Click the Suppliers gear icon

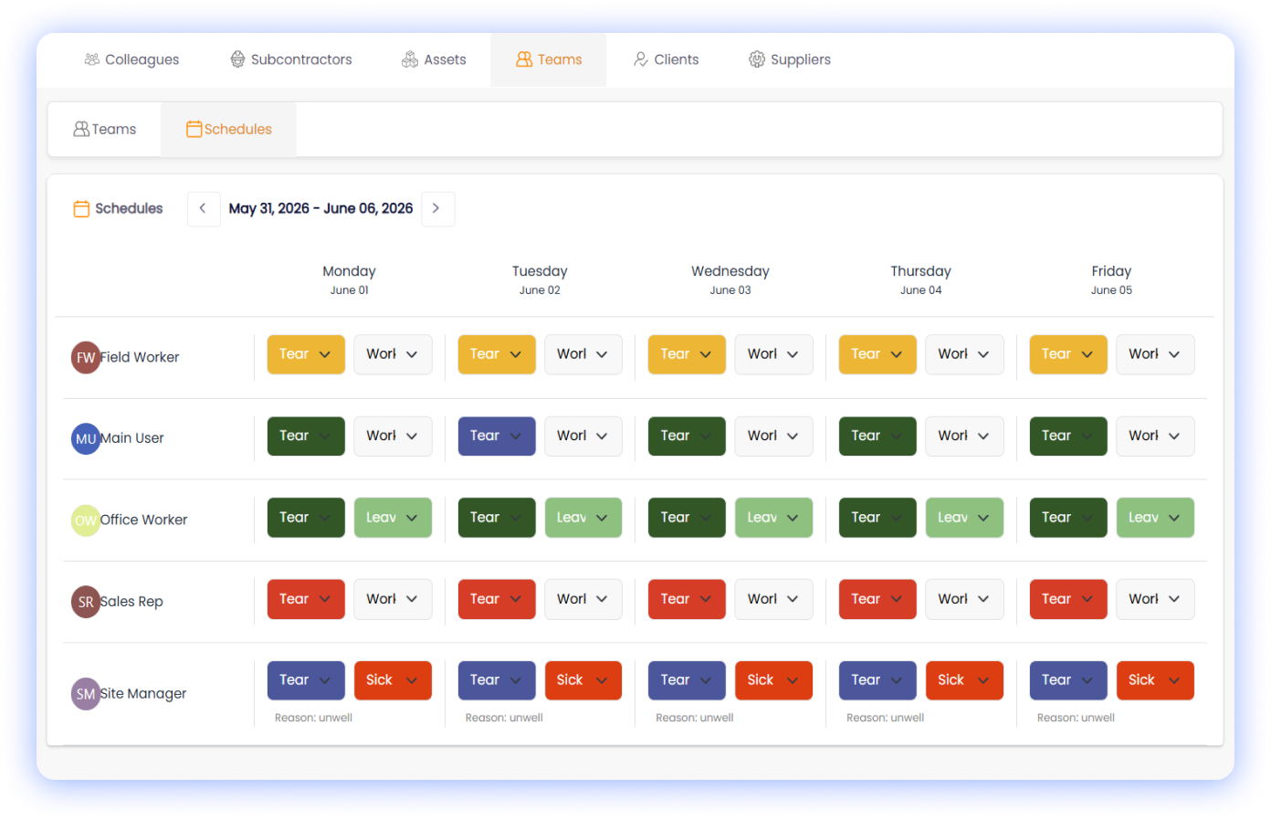click(757, 59)
